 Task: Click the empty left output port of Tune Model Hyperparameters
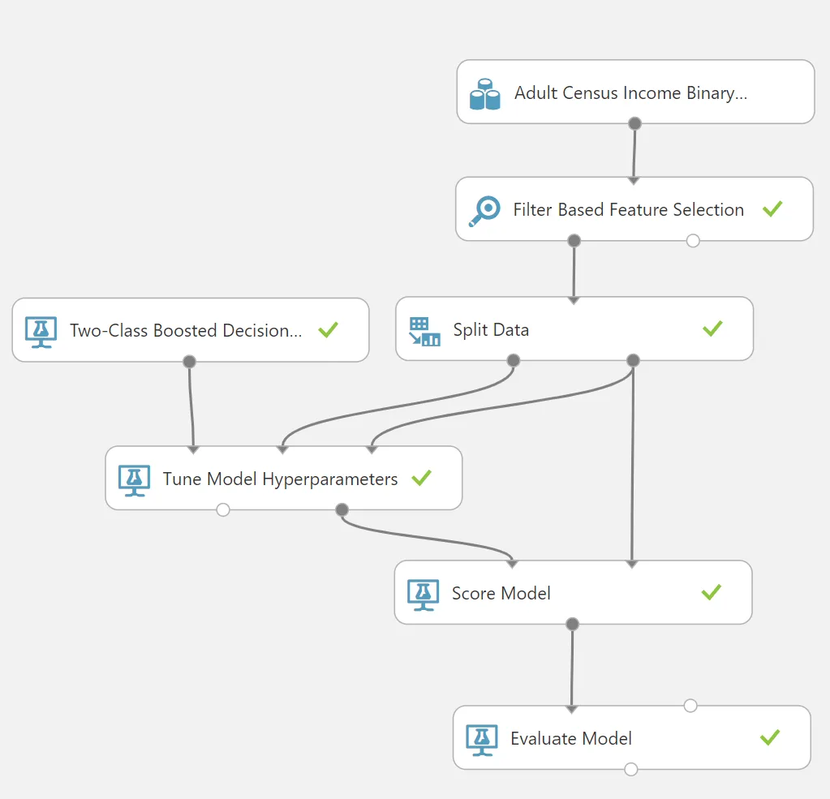(223, 509)
